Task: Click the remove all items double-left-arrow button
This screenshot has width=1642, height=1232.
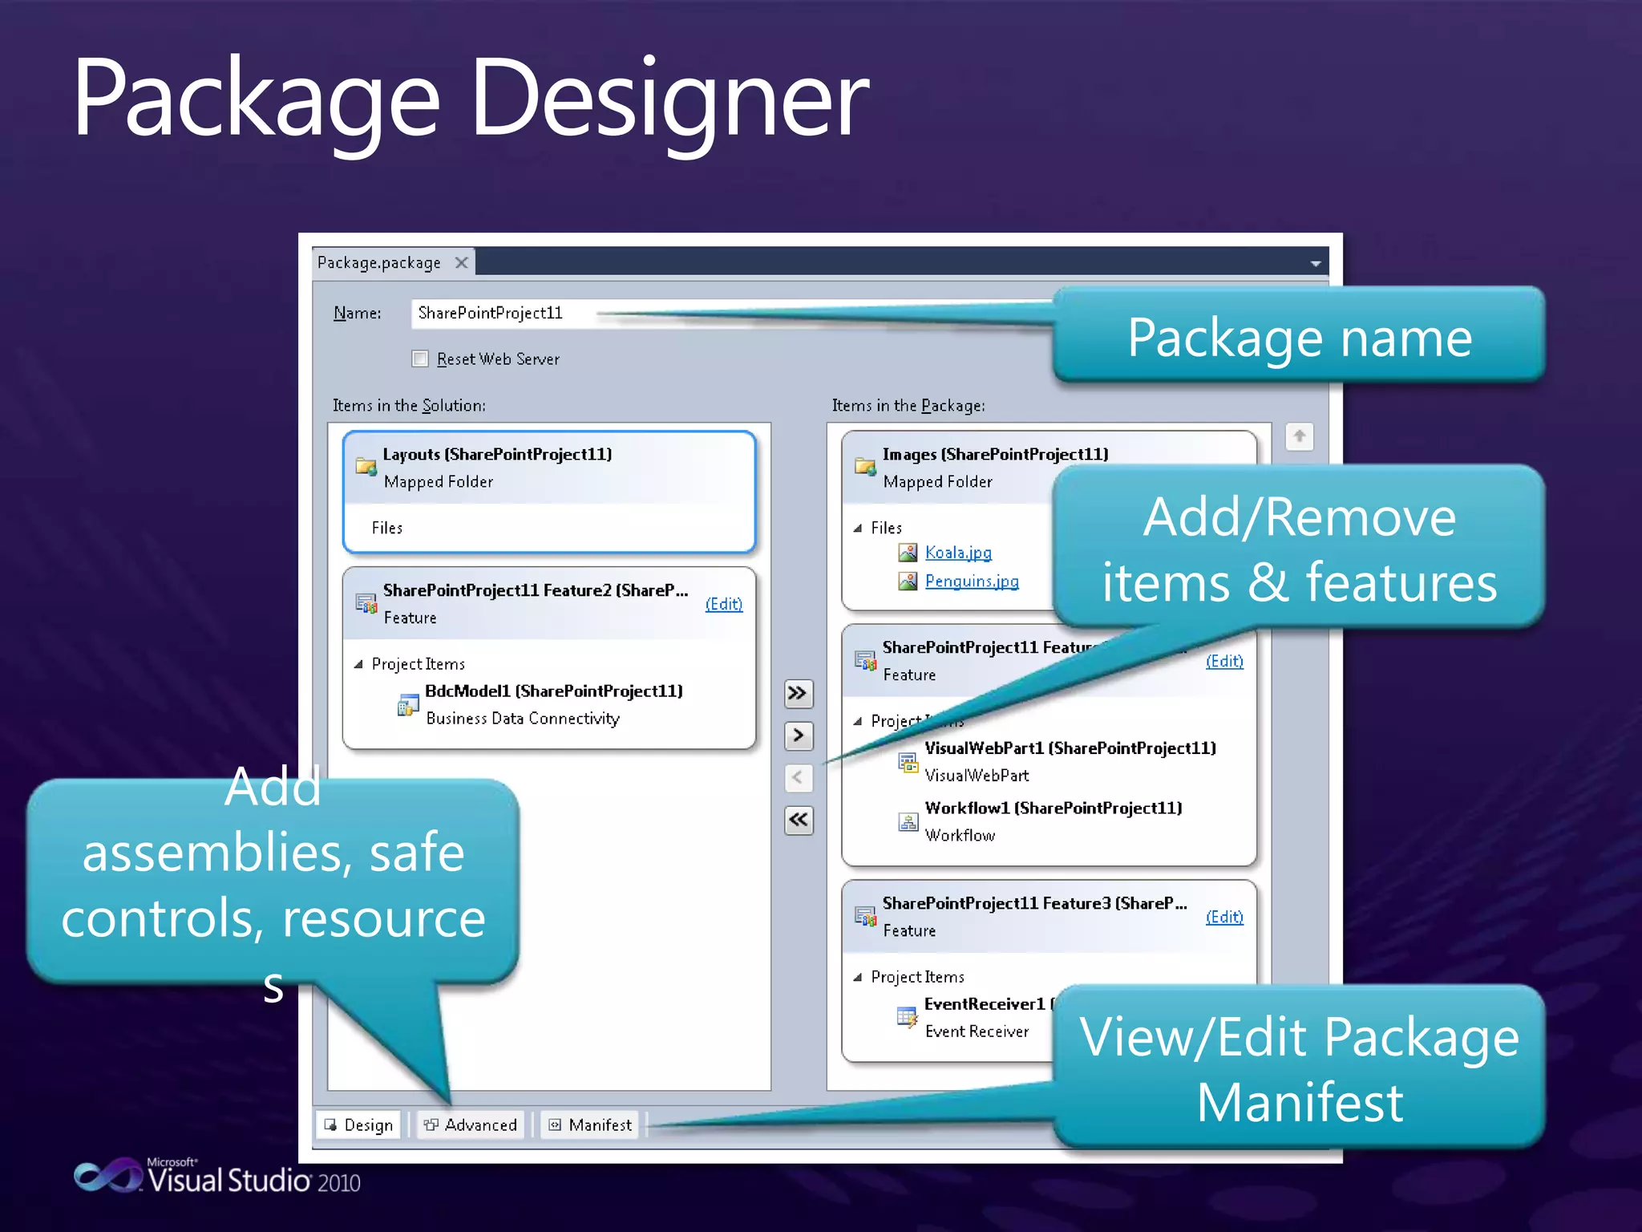Action: 798,820
